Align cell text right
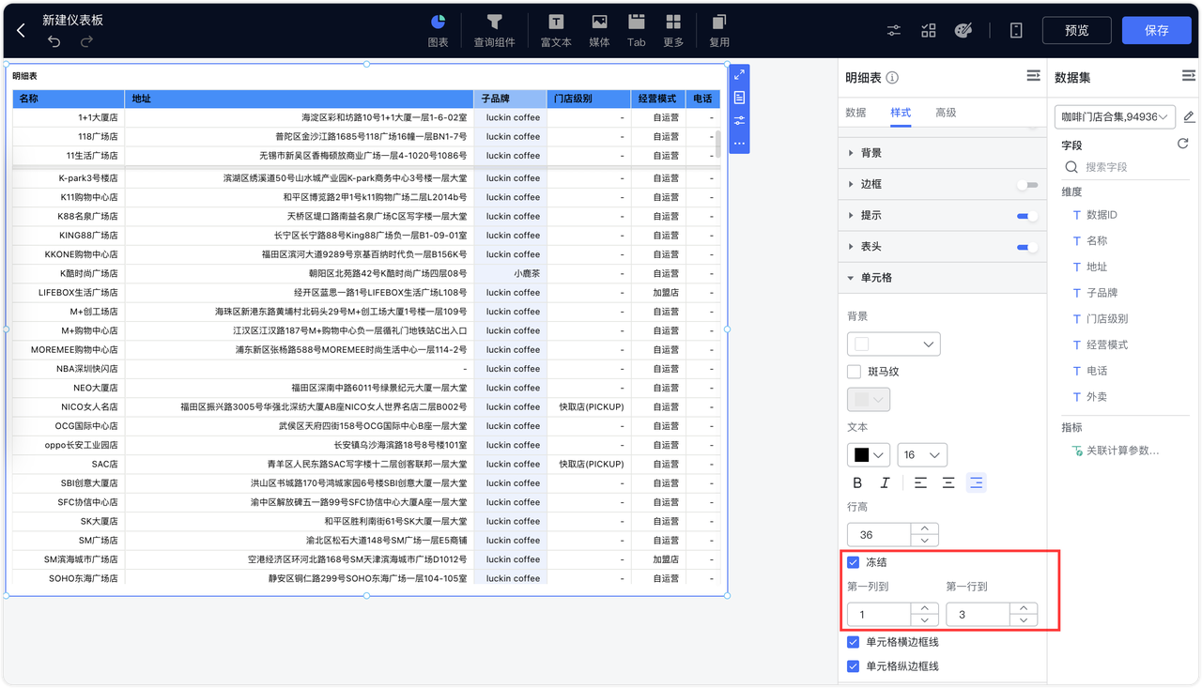1202x688 pixels. point(977,482)
